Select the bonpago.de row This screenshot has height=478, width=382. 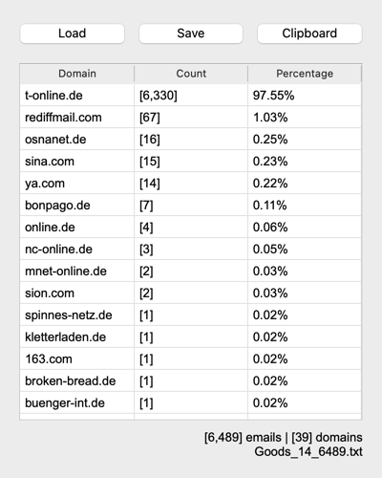point(191,206)
